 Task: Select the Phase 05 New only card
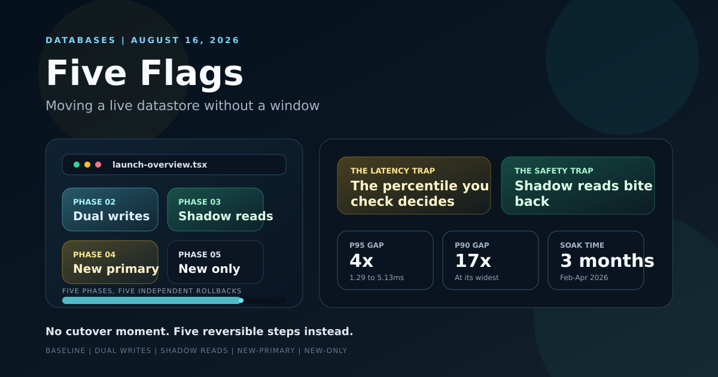point(215,262)
